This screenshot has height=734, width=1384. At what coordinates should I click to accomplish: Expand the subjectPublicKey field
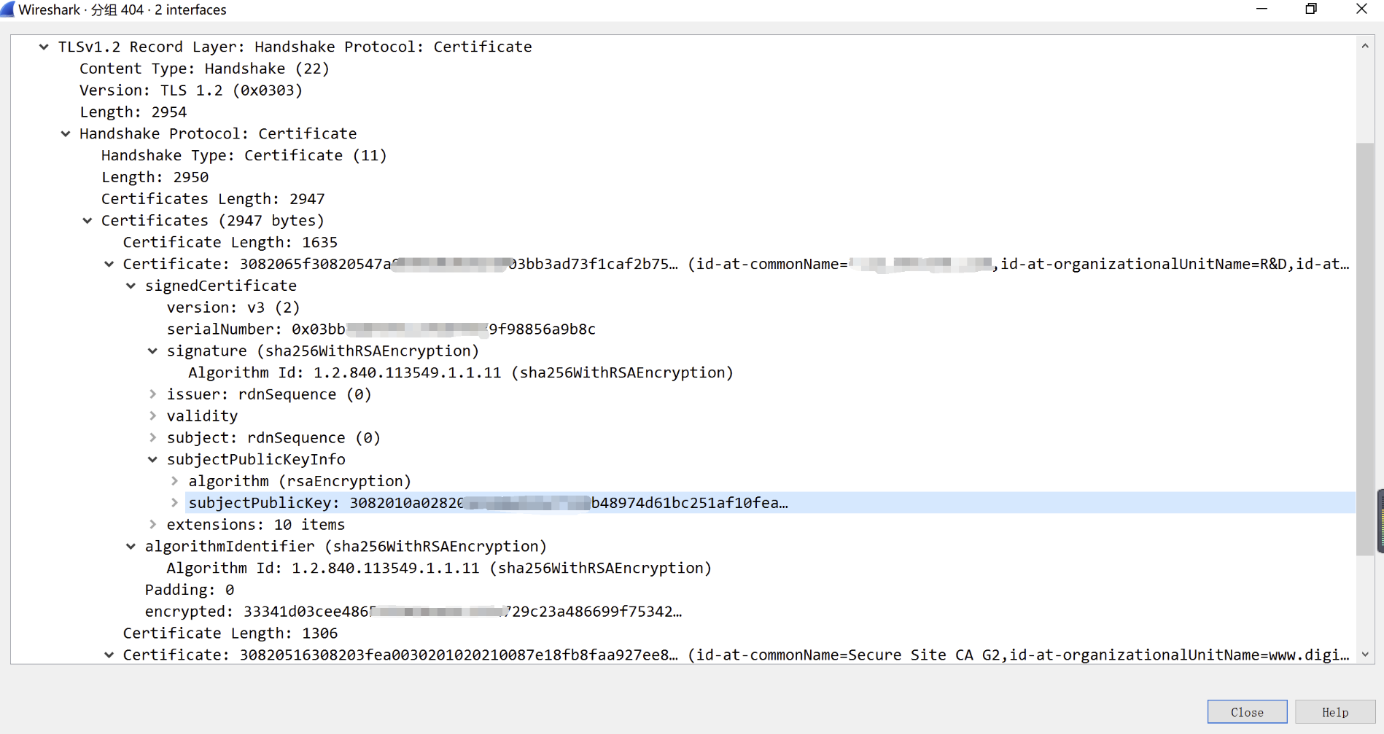point(174,502)
